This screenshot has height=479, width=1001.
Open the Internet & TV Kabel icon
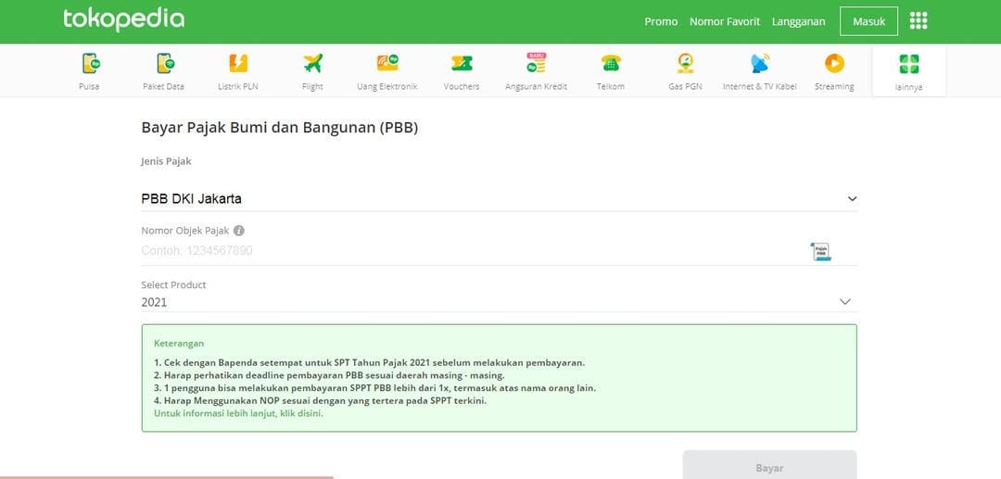tap(760, 63)
